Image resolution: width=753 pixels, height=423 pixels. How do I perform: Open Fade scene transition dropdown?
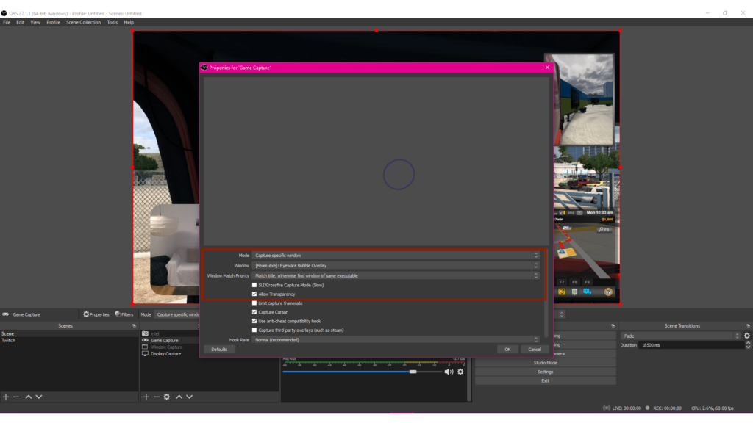tap(681, 336)
